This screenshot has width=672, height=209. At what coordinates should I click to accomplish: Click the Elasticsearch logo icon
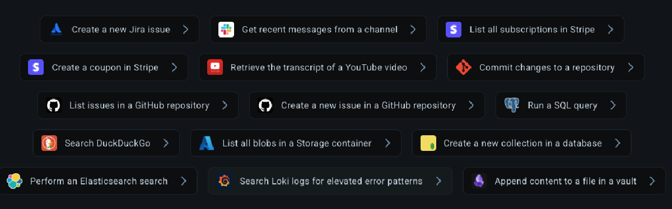15,181
